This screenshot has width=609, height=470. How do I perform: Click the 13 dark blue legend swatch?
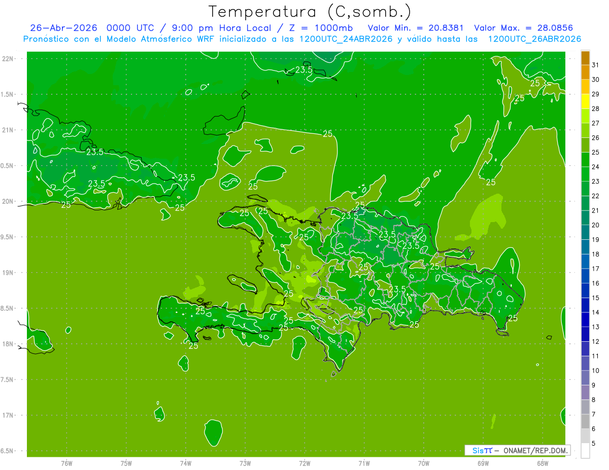coord(585,320)
